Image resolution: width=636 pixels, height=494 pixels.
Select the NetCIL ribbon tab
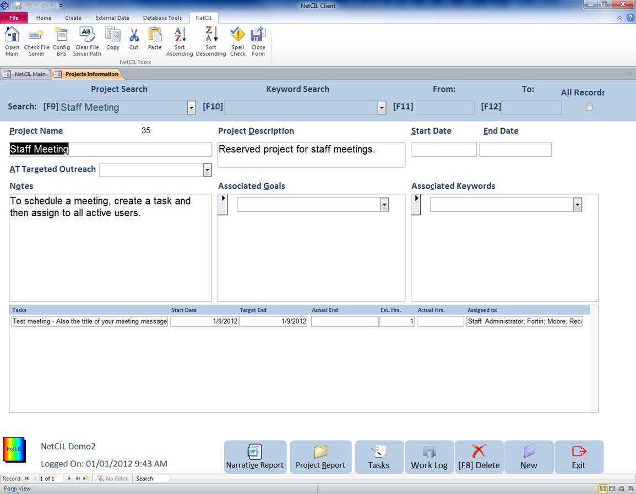point(204,18)
